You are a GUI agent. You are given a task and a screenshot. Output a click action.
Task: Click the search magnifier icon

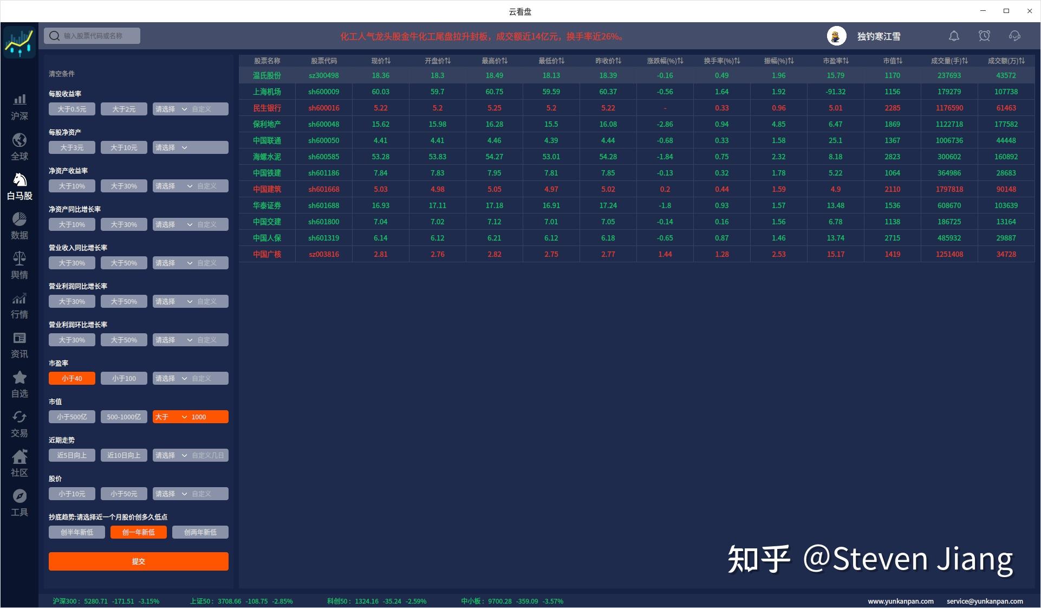tap(54, 36)
